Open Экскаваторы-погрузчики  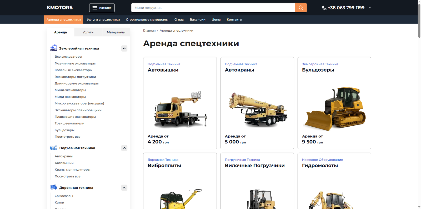coord(75,77)
